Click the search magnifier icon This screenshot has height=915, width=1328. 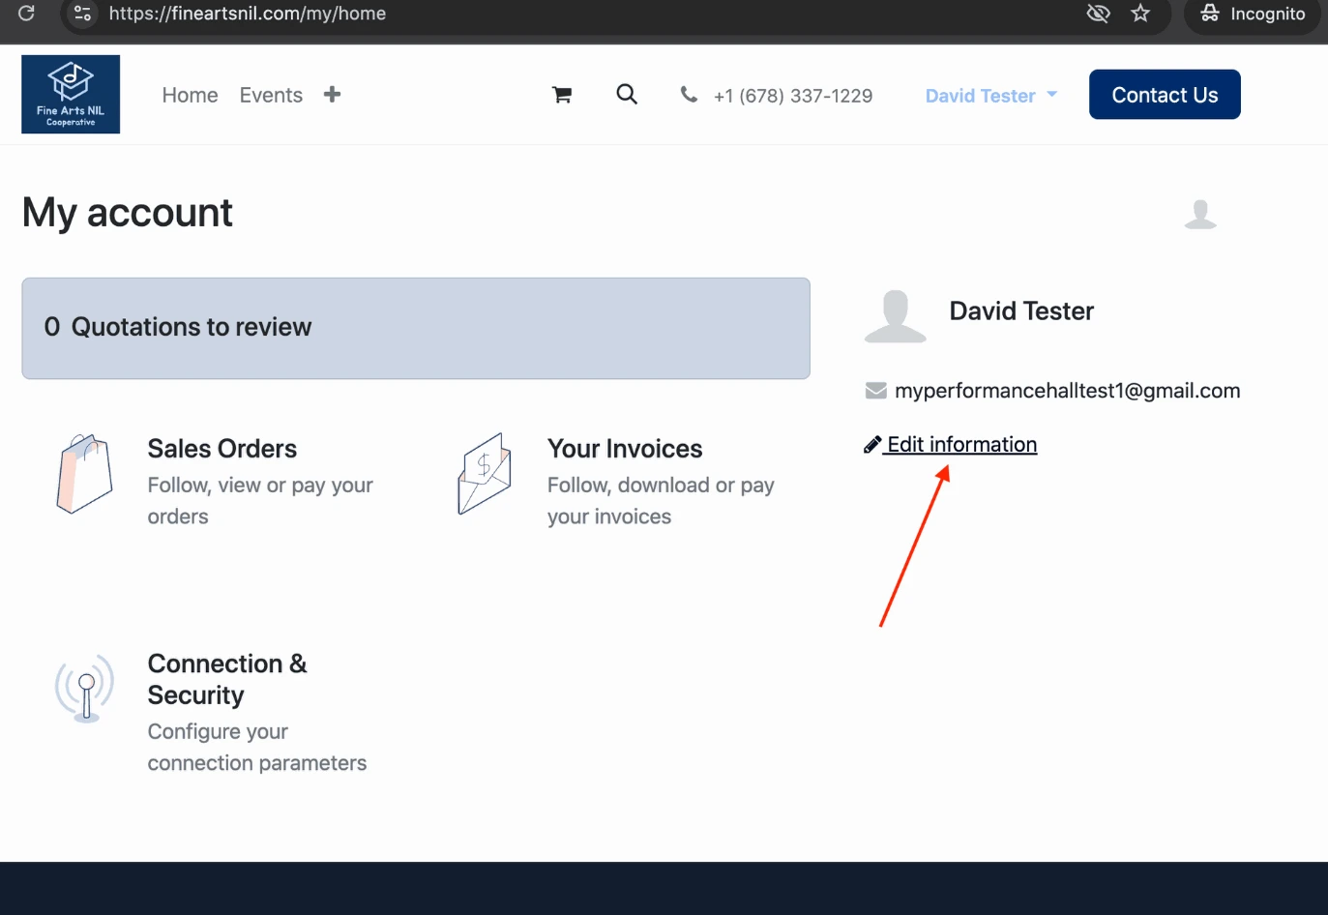(x=627, y=95)
